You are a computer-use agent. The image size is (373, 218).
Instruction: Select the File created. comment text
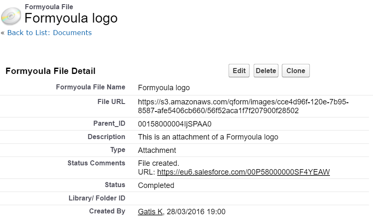pos(159,163)
